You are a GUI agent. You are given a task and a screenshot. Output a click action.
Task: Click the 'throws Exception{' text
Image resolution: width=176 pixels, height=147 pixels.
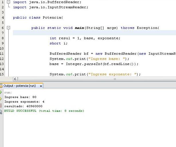(x=140, y=28)
